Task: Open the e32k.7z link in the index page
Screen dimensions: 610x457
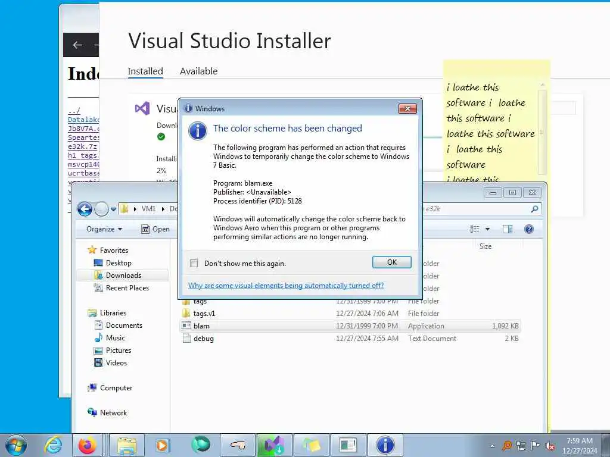Action: (x=83, y=146)
